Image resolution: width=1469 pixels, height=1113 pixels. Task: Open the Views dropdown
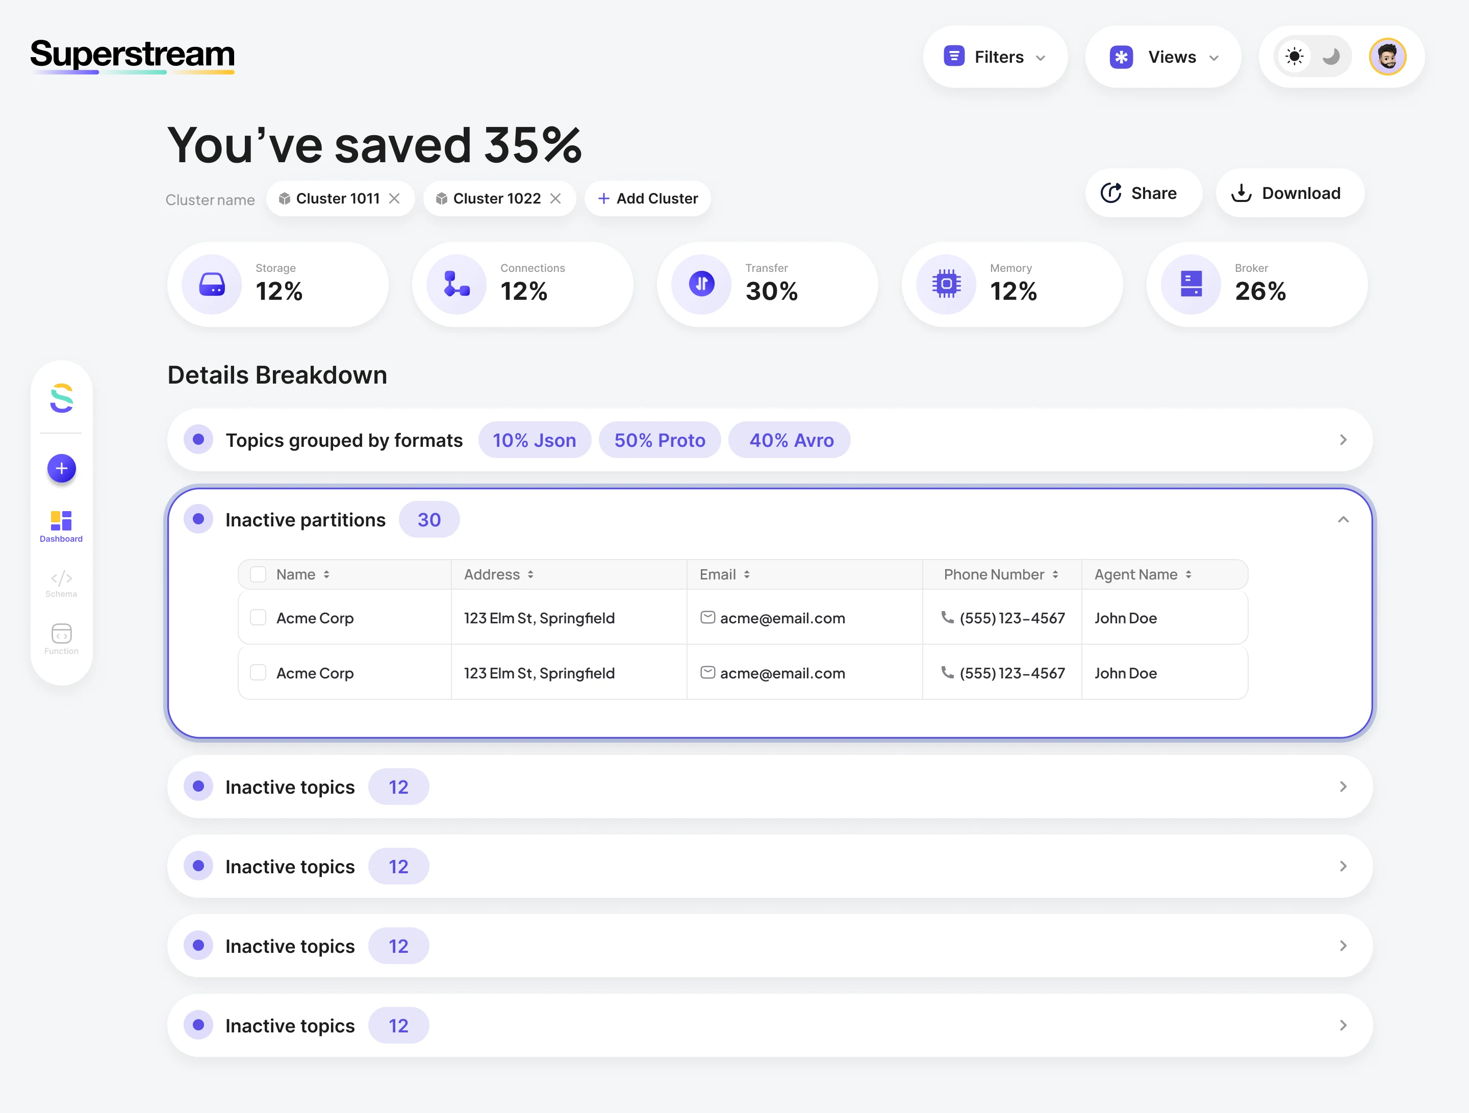pyautogui.click(x=1163, y=57)
